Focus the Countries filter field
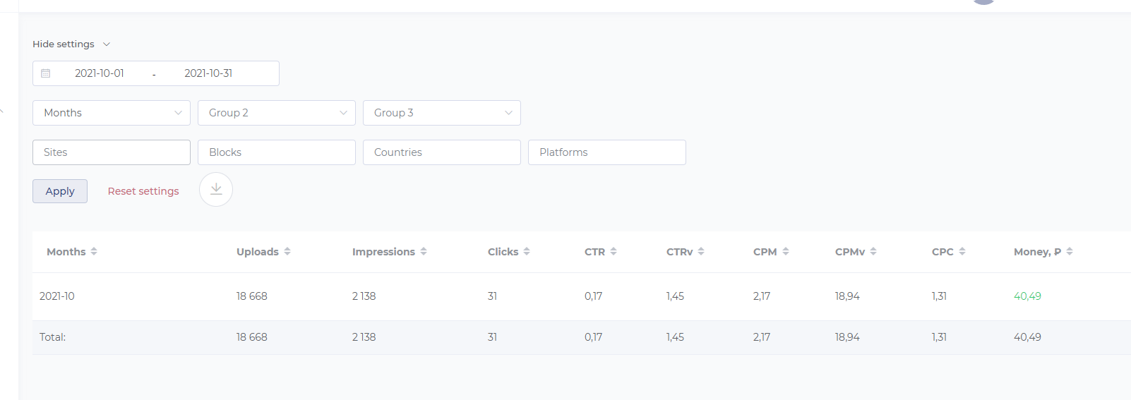Image resolution: width=1131 pixels, height=400 pixels. click(442, 152)
